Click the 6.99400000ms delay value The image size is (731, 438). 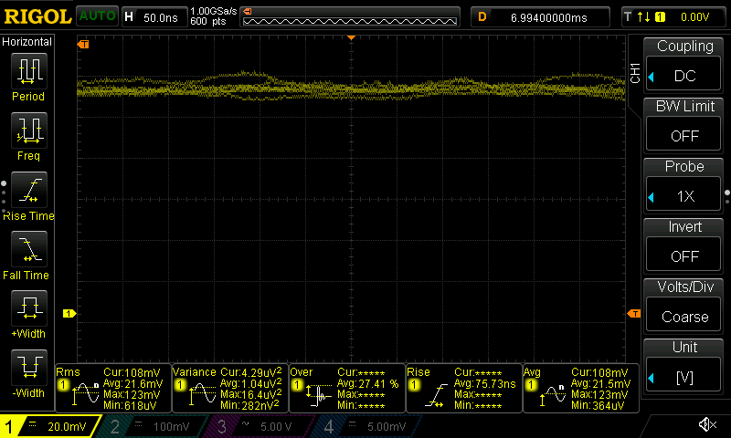pyautogui.click(x=549, y=17)
